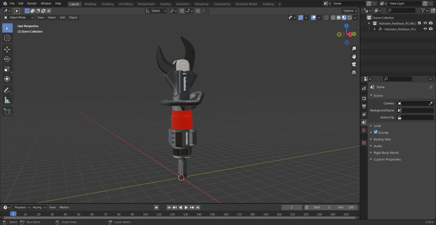Switch to material preview shading

tap(344, 18)
